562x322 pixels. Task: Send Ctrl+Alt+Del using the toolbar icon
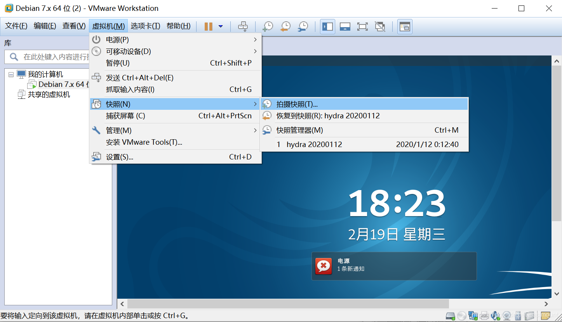243,26
